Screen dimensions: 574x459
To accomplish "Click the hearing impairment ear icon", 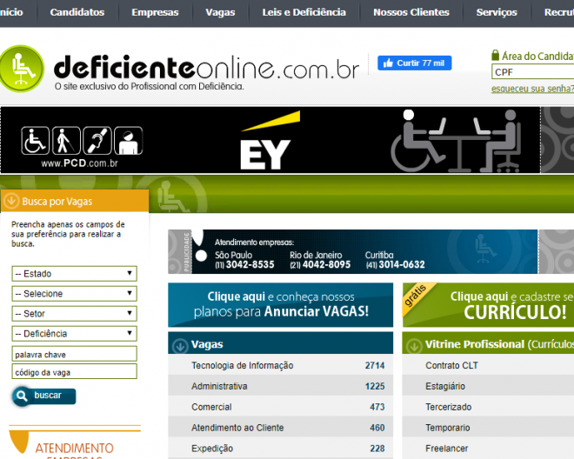I will coord(97,140).
